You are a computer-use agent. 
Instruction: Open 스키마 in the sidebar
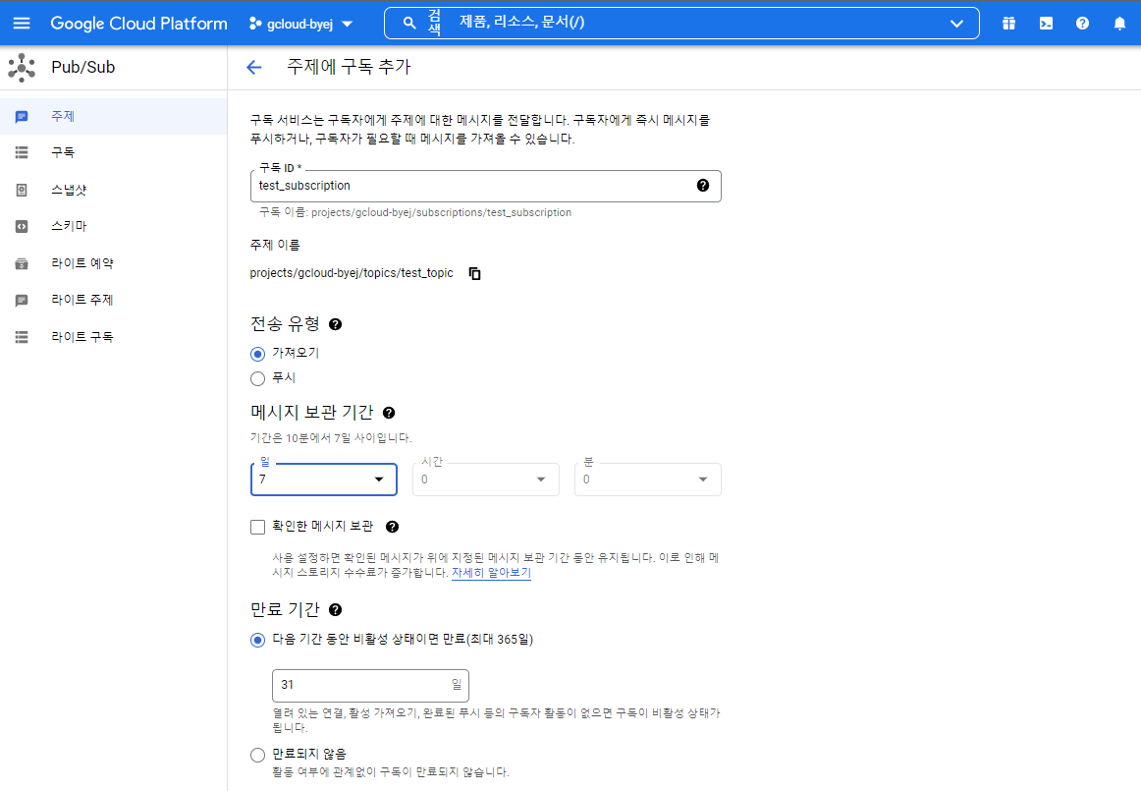114,227
